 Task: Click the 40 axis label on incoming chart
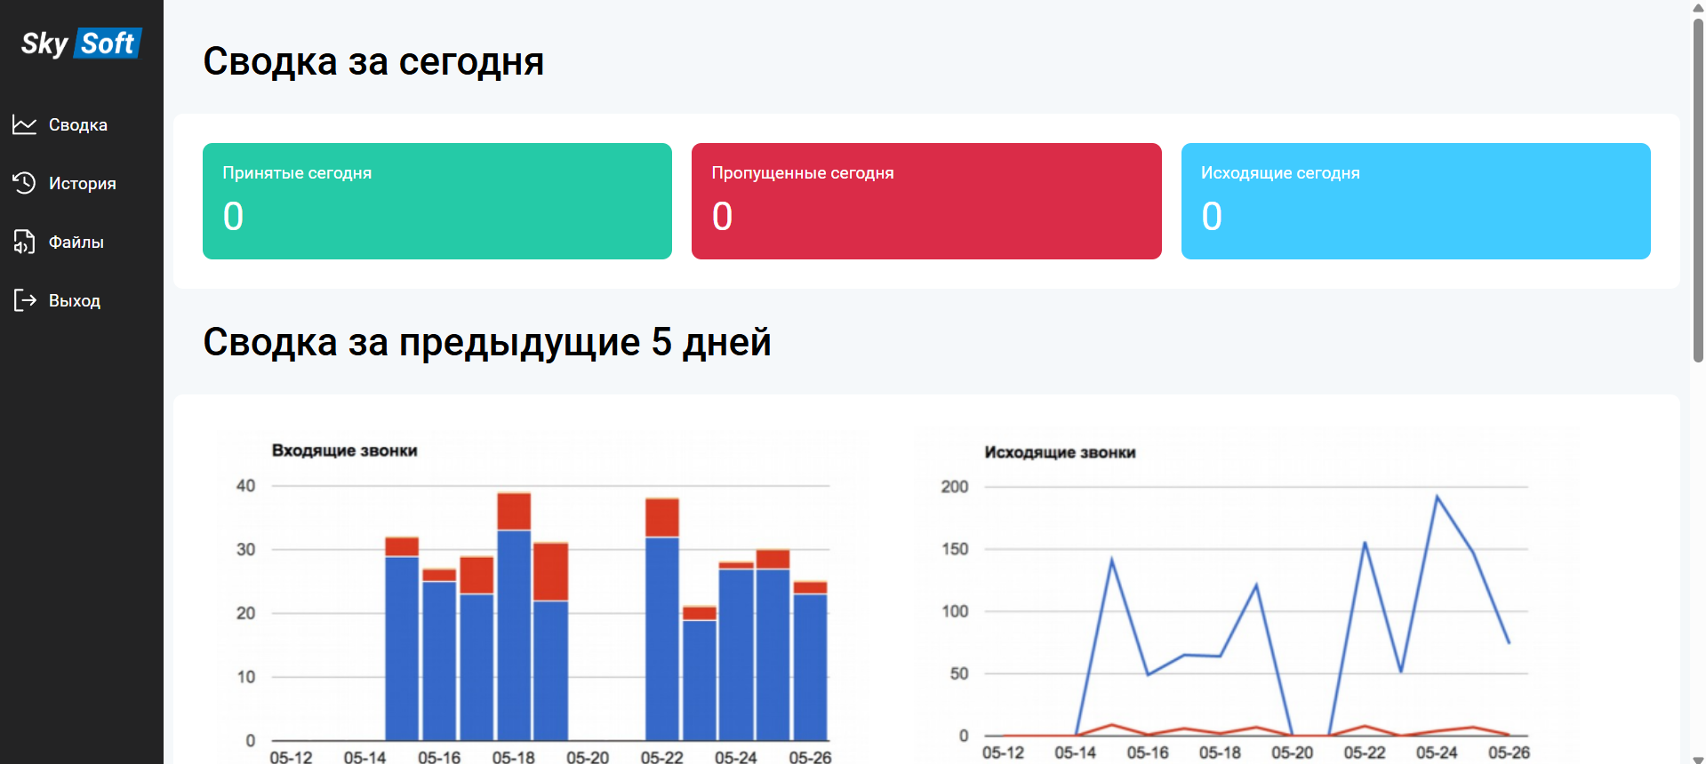245,486
